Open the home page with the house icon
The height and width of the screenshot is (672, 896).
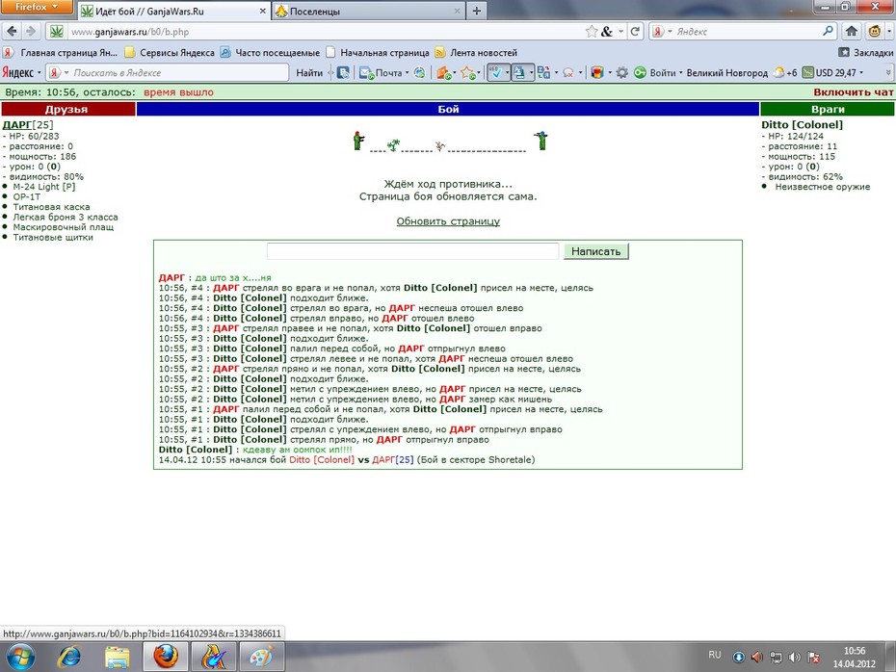coord(852,31)
